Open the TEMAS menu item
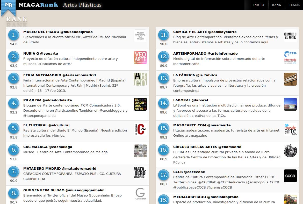Image resolution: width=303 pixels, height=204 pixels. pyautogui.click(x=294, y=5)
